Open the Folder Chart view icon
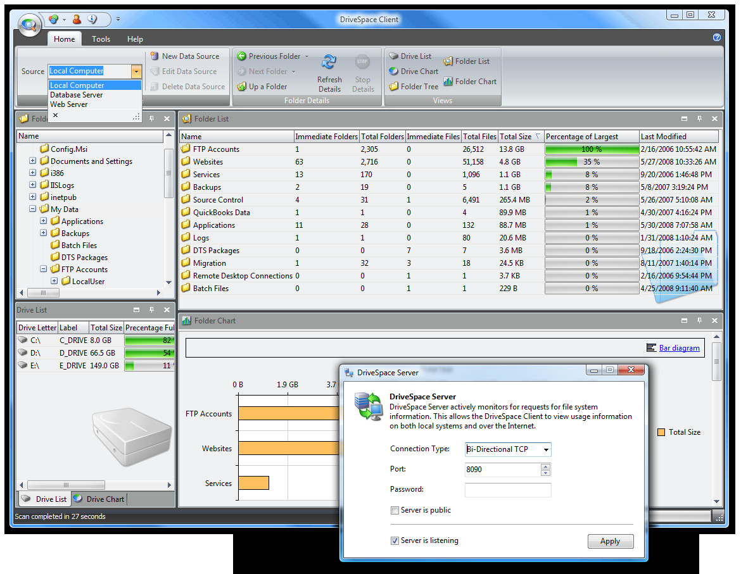 click(448, 82)
